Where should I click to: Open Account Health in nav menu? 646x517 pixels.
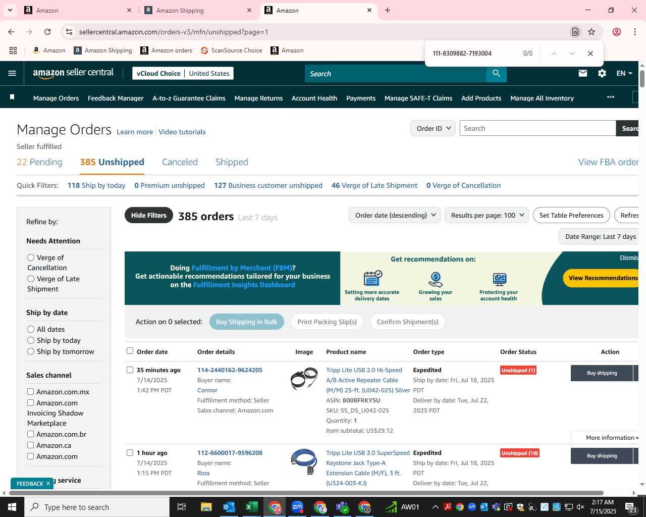[314, 98]
